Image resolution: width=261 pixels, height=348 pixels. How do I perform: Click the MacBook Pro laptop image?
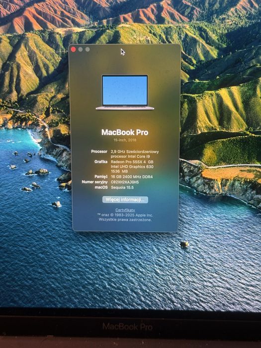point(125,92)
